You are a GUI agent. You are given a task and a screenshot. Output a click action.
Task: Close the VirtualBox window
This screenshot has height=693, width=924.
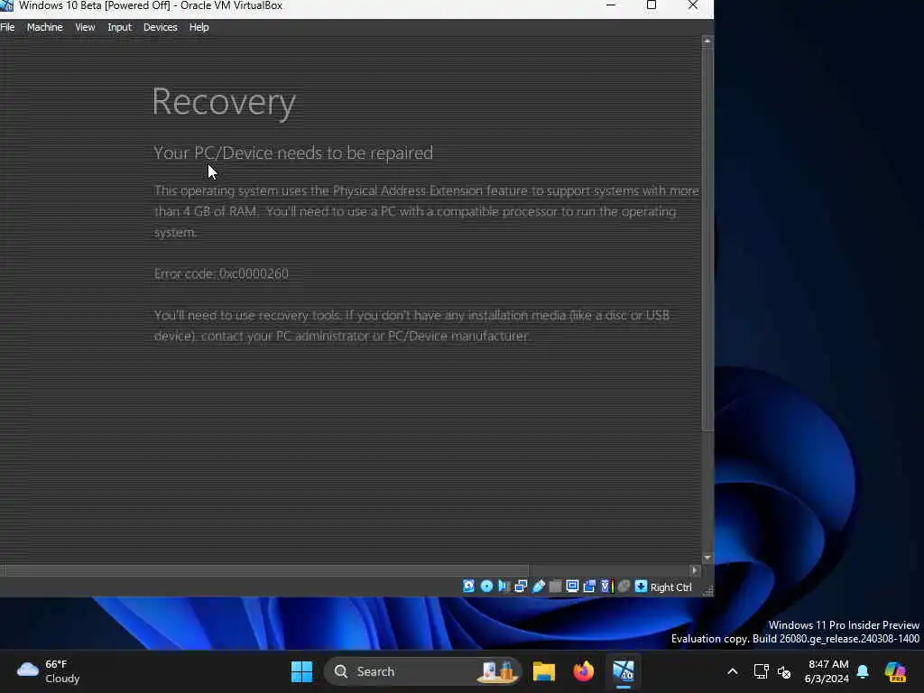click(x=693, y=5)
